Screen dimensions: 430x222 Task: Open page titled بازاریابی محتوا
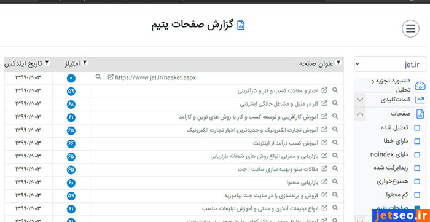point(302,182)
